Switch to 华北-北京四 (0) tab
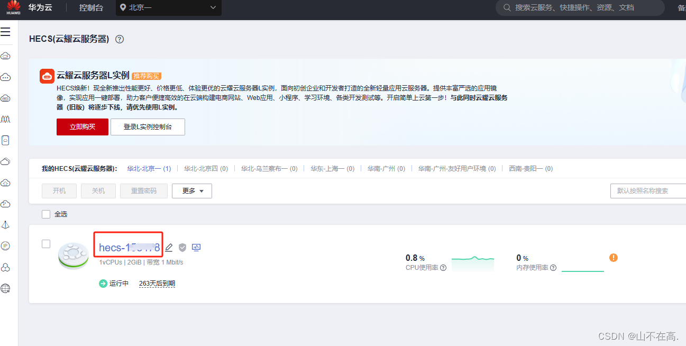Screen dimensions: 686x346 pyautogui.click(x=206, y=169)
